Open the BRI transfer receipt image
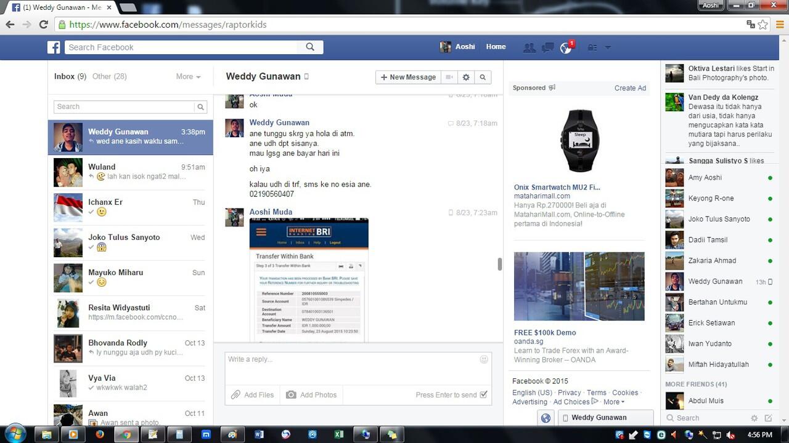The height and width of the screenshot is (443, 789). pyautogui.click(x=309, y=280)
